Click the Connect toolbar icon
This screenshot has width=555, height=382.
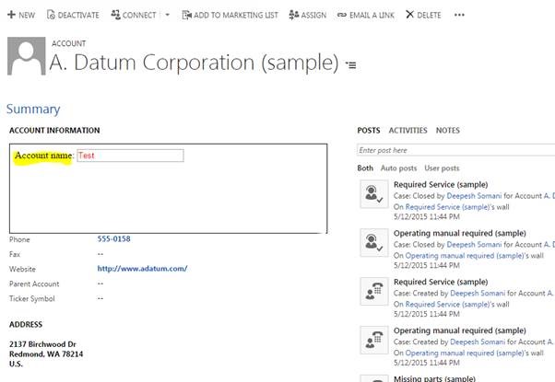tap(115, 15)
